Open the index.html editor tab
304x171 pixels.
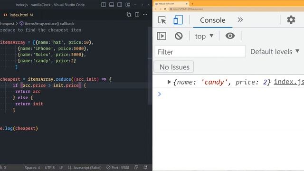click(x=19, y=15)
